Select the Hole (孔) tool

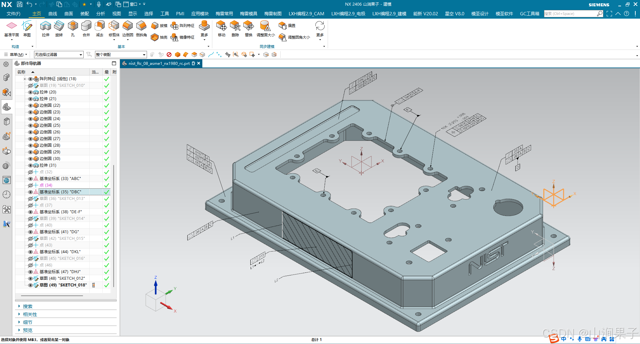[73, 29]
